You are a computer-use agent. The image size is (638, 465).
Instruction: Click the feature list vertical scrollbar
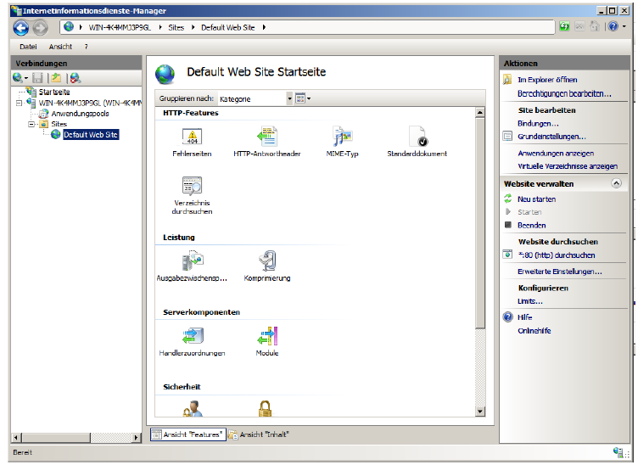(481, 255)
